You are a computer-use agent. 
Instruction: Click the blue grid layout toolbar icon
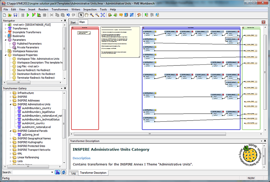[x=132, y=15]
